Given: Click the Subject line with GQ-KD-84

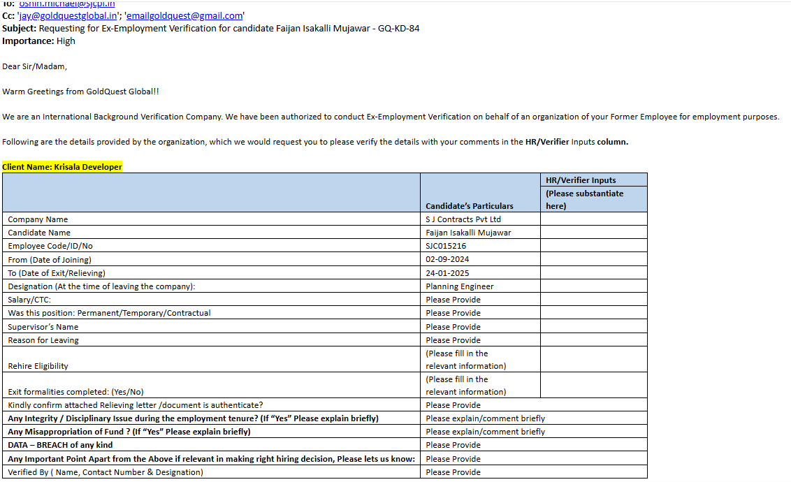Looking at the screenshot, I should pos(211,28).
